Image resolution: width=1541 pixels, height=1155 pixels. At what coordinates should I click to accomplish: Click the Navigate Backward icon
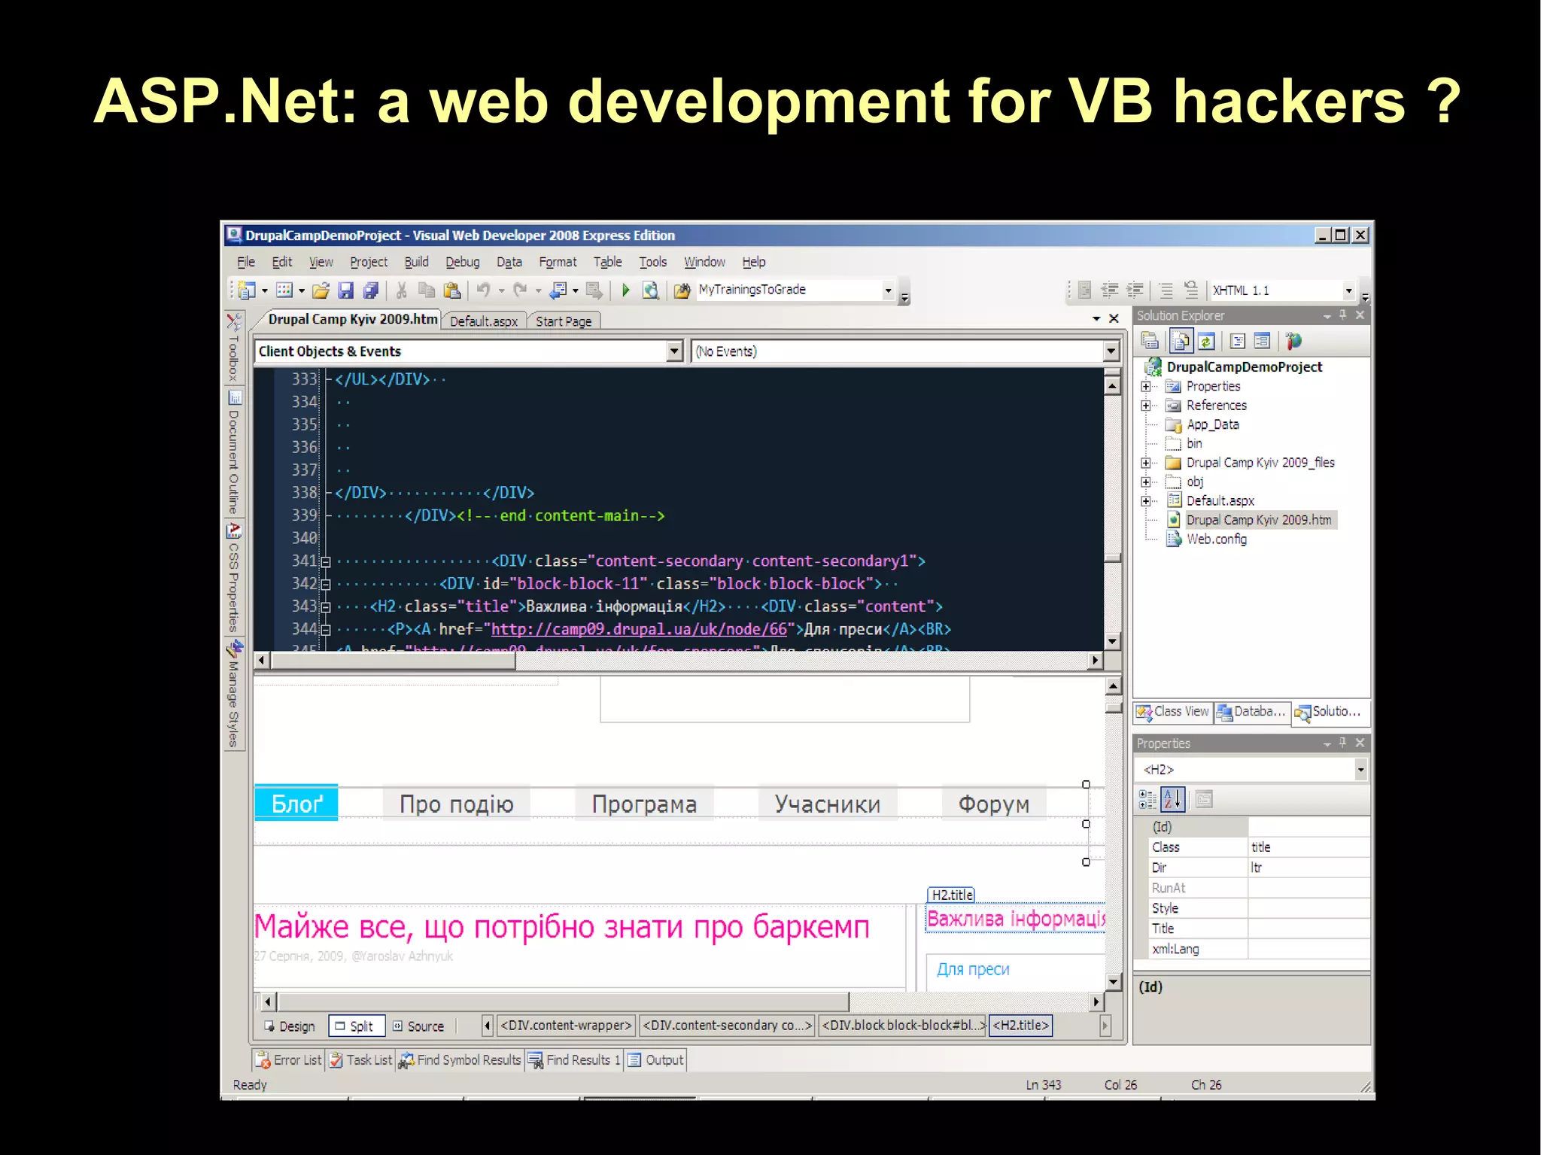point(559,290)
